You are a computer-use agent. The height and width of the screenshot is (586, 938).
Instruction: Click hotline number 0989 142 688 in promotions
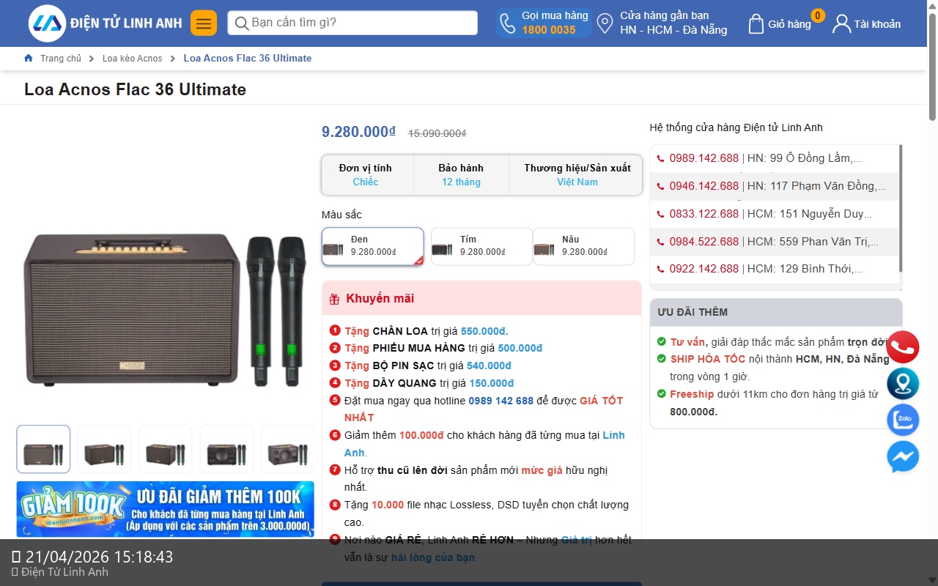(501, 401)
